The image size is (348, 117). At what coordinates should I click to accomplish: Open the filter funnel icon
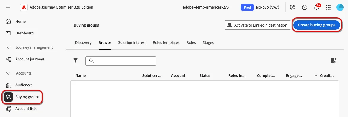point(76,60)
